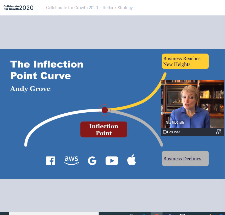Click the red inflection point dot on the curve
Image resolution: width=225 pixels, height=215 pixels.
click(105, 110)
